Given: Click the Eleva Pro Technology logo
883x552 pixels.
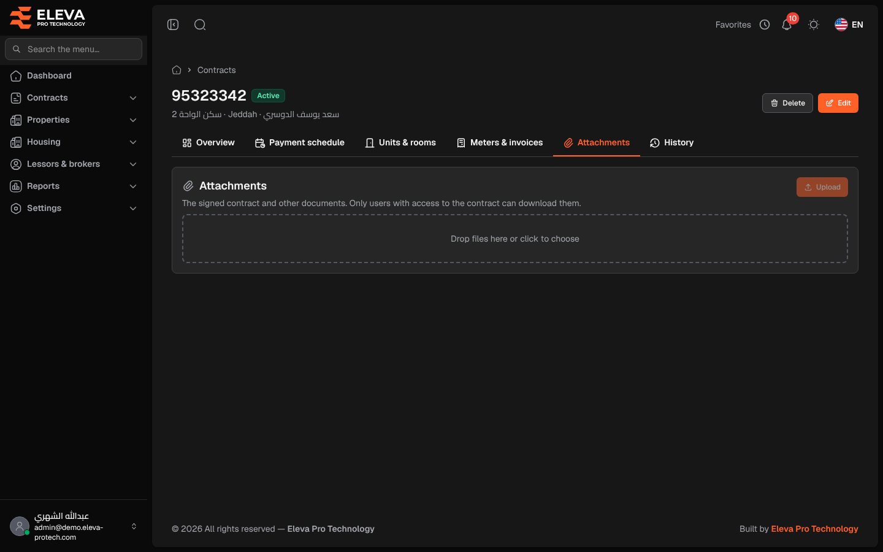Looking at the screenshot, I should 48,18.
